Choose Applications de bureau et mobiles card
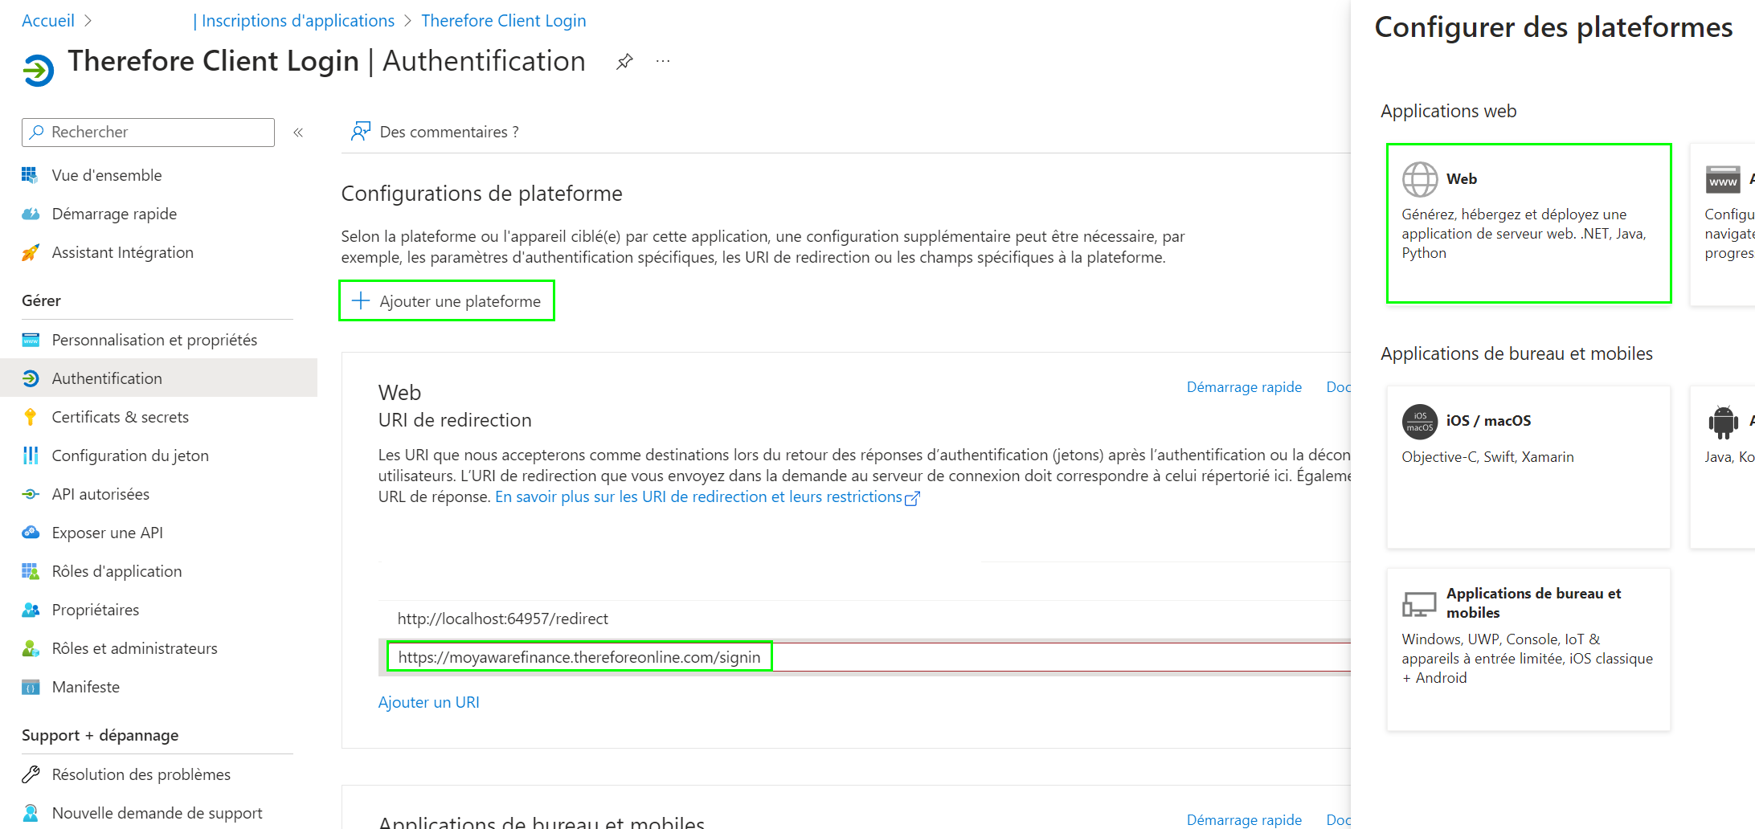1755x829 pixels. 1529,649
